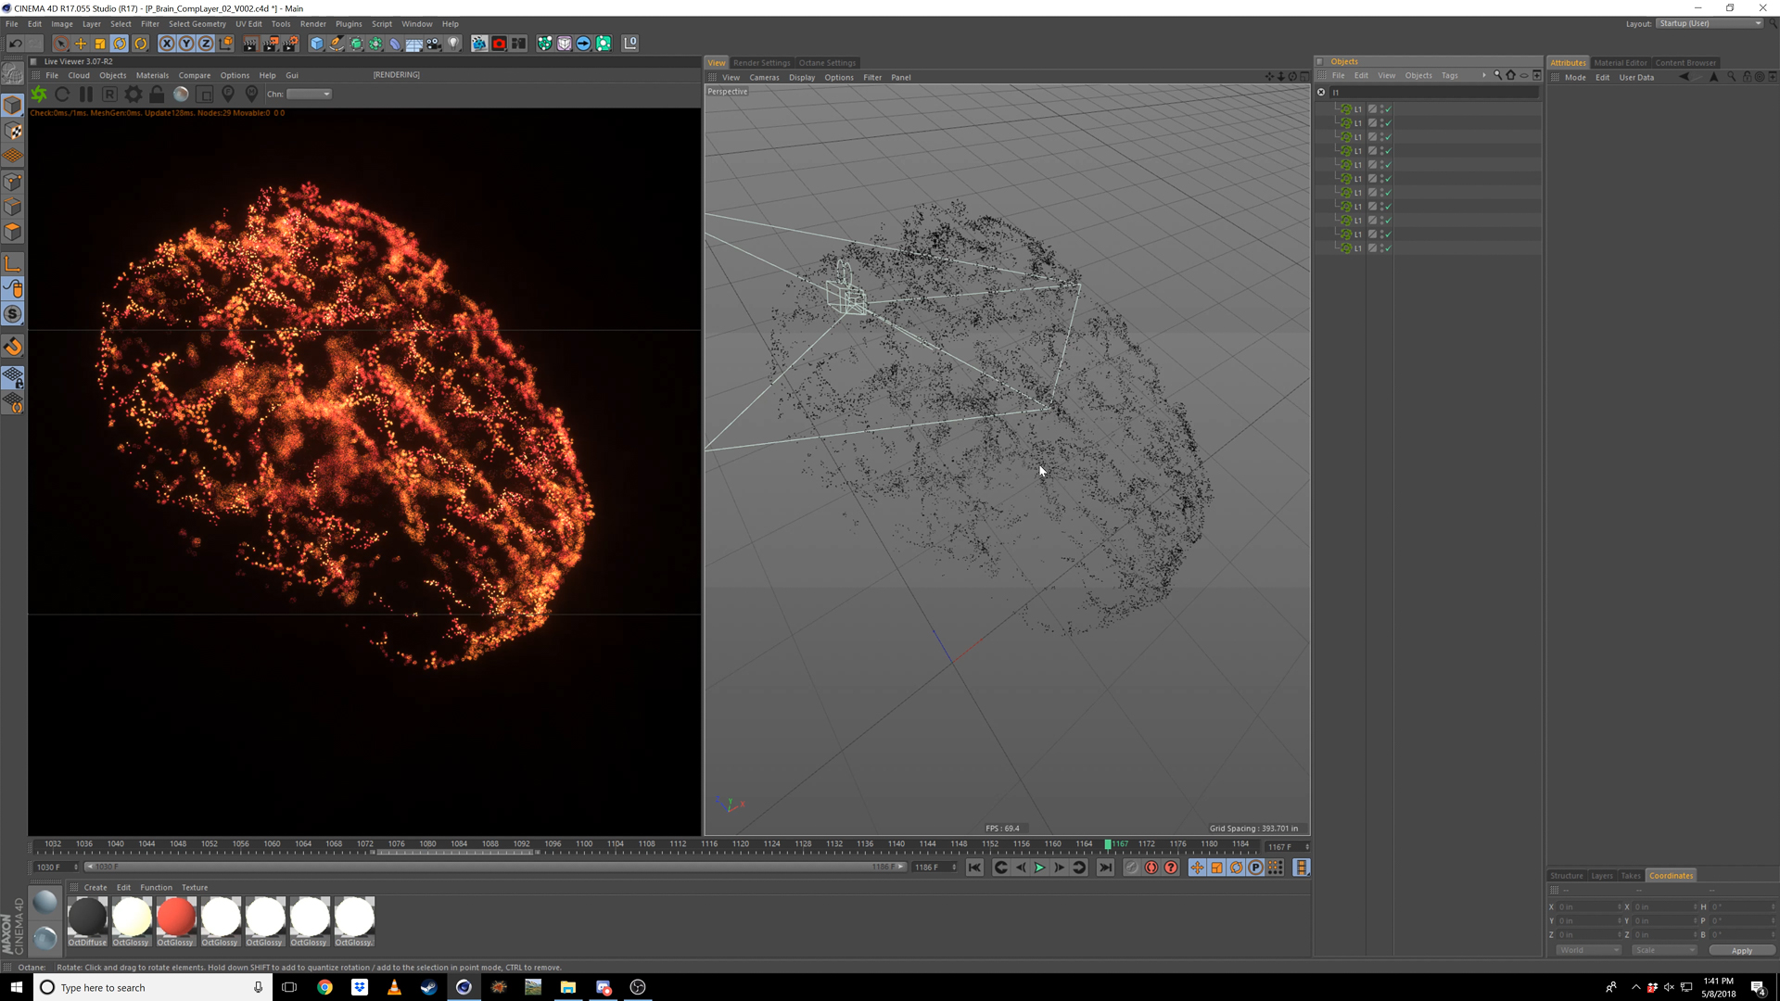Play animation forward
1780x1001 pixels.
point(1040,868)
